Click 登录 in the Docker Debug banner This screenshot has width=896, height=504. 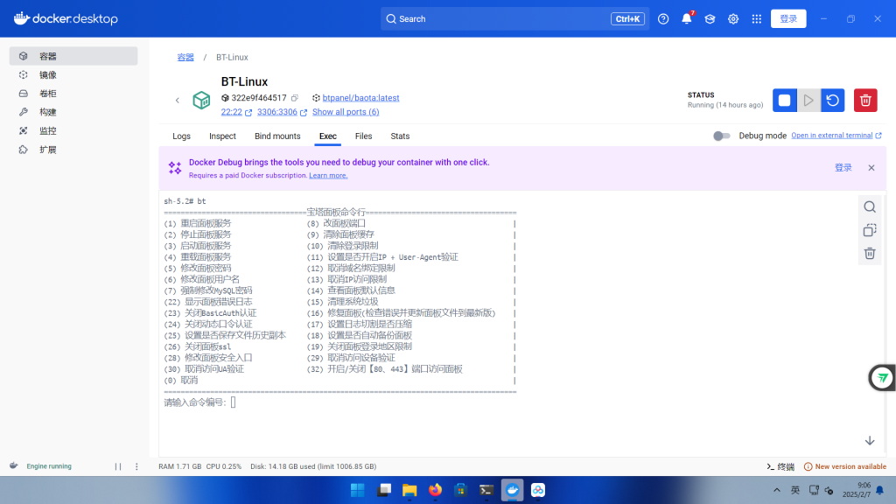click(843, 167)
